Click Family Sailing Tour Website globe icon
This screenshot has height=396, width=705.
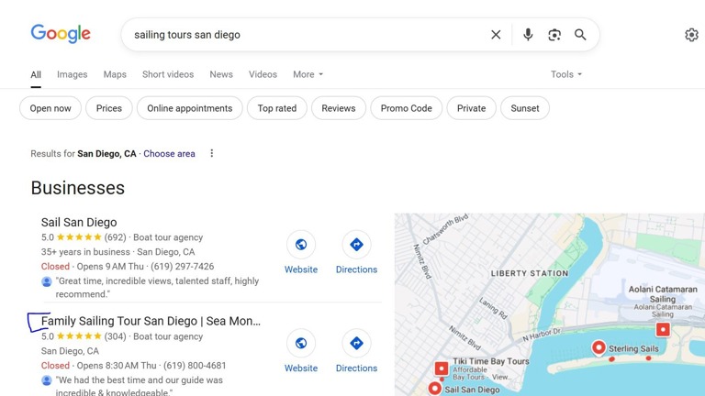pyautogui.click(x=301, y=343)
